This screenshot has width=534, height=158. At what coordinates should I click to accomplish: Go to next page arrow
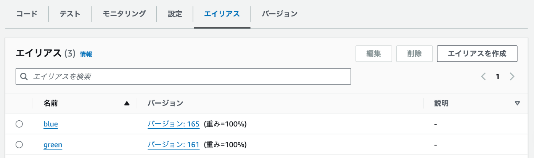point(512,77)
